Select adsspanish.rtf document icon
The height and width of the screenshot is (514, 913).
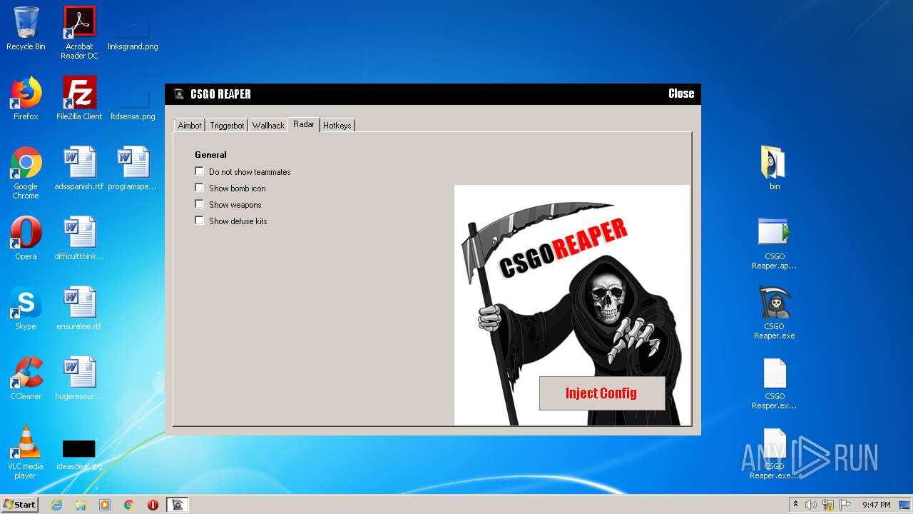point(79,168)
